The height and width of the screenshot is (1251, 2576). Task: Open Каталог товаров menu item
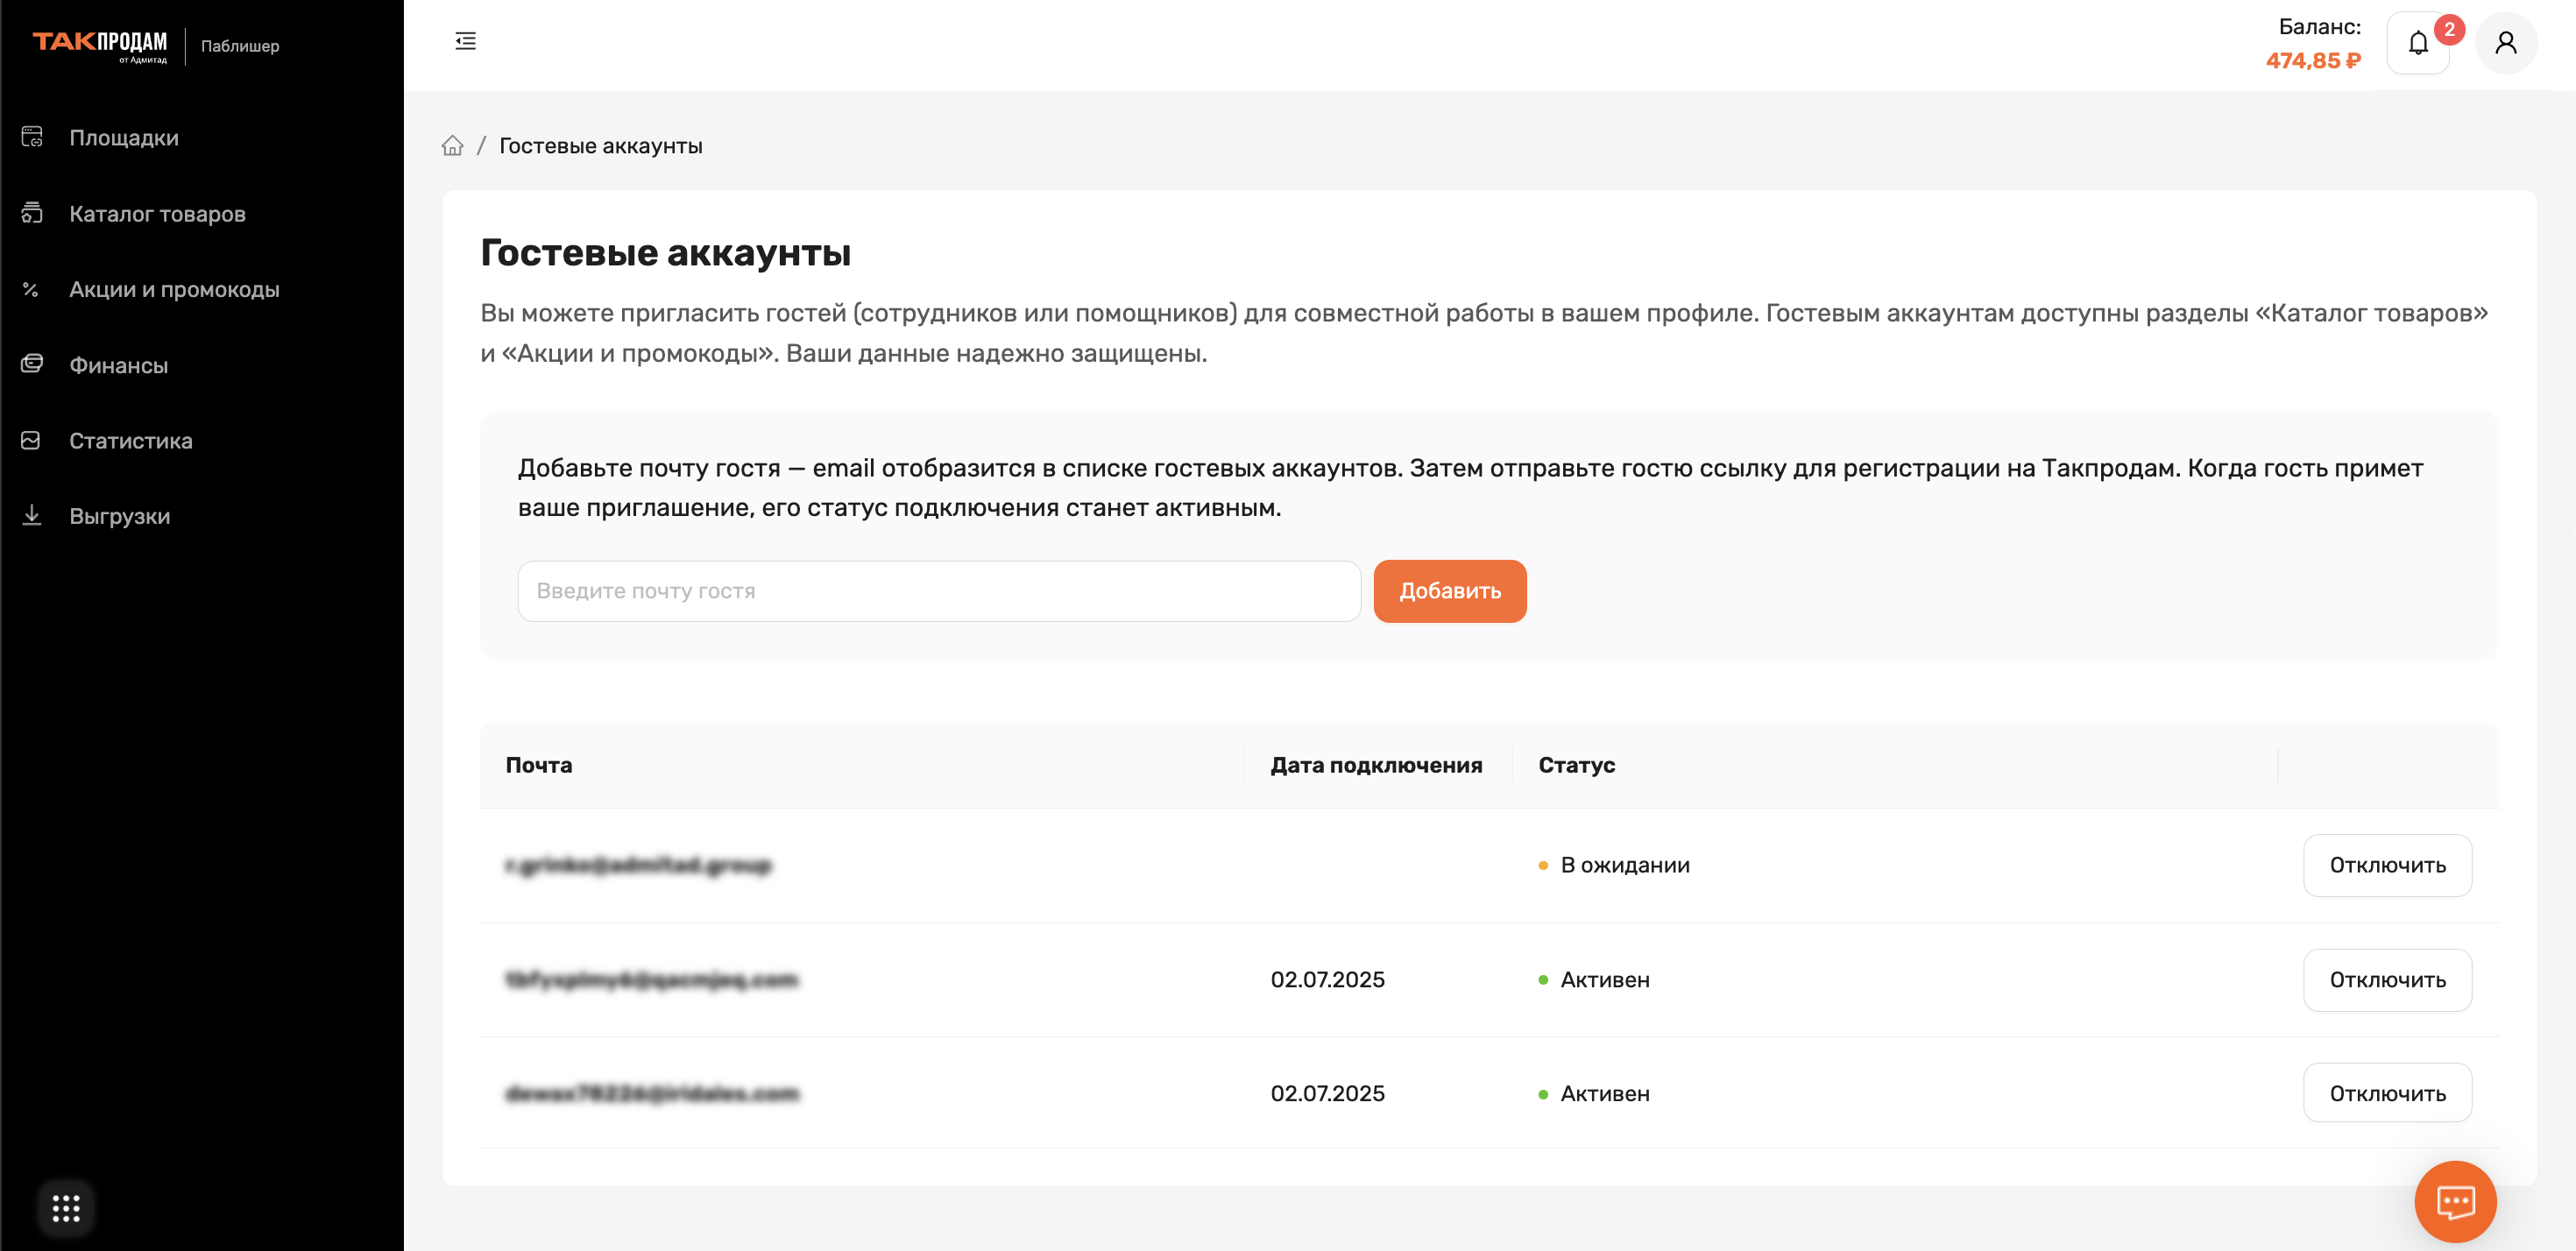point(157,213)
